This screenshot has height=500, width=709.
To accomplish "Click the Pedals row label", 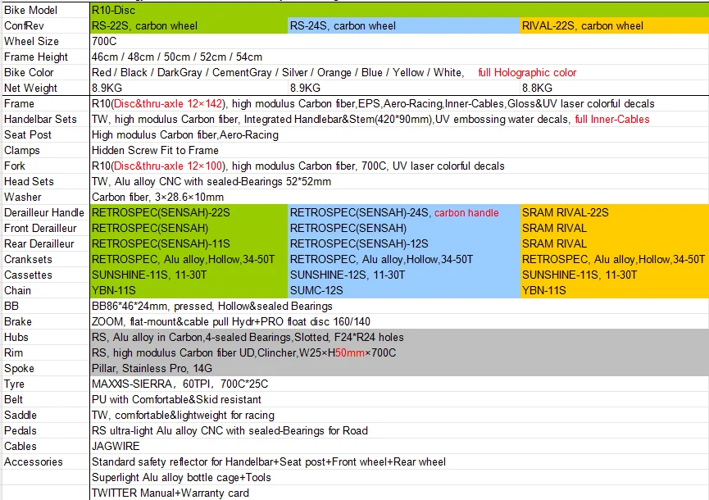I will pyautogui.click(x=20, y=430).
